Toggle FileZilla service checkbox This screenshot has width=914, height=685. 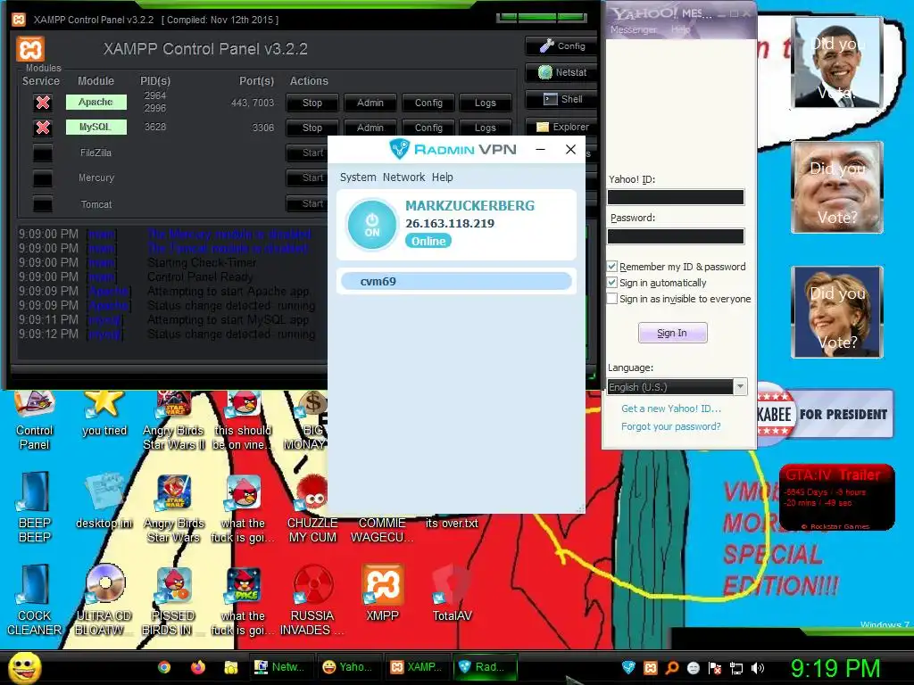point(43,153)
